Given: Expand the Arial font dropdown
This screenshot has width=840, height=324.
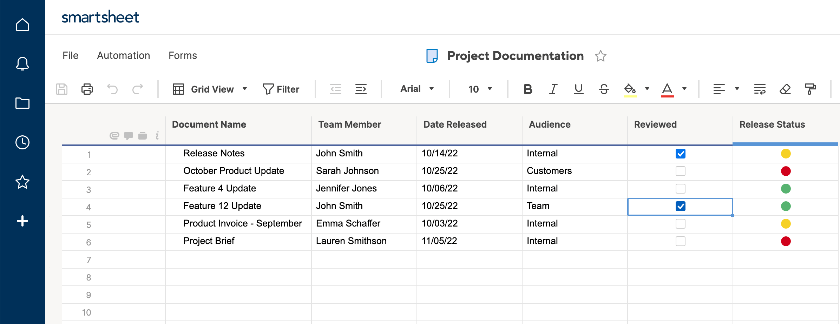Looking at the screenshot, I should click(x=417, y=89).
